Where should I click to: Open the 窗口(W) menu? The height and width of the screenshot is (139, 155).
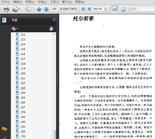pos(67,2)
